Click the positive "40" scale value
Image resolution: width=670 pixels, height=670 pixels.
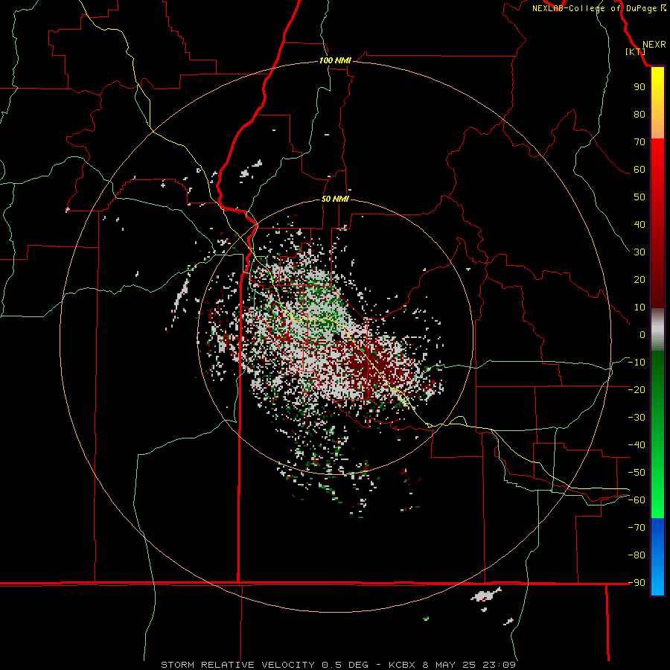[639, 225]
